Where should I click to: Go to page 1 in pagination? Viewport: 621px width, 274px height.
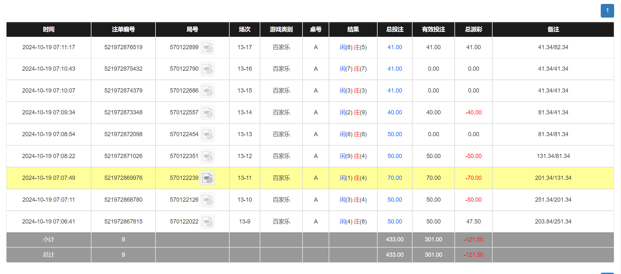pyautogui.click(x=607, y=11)
